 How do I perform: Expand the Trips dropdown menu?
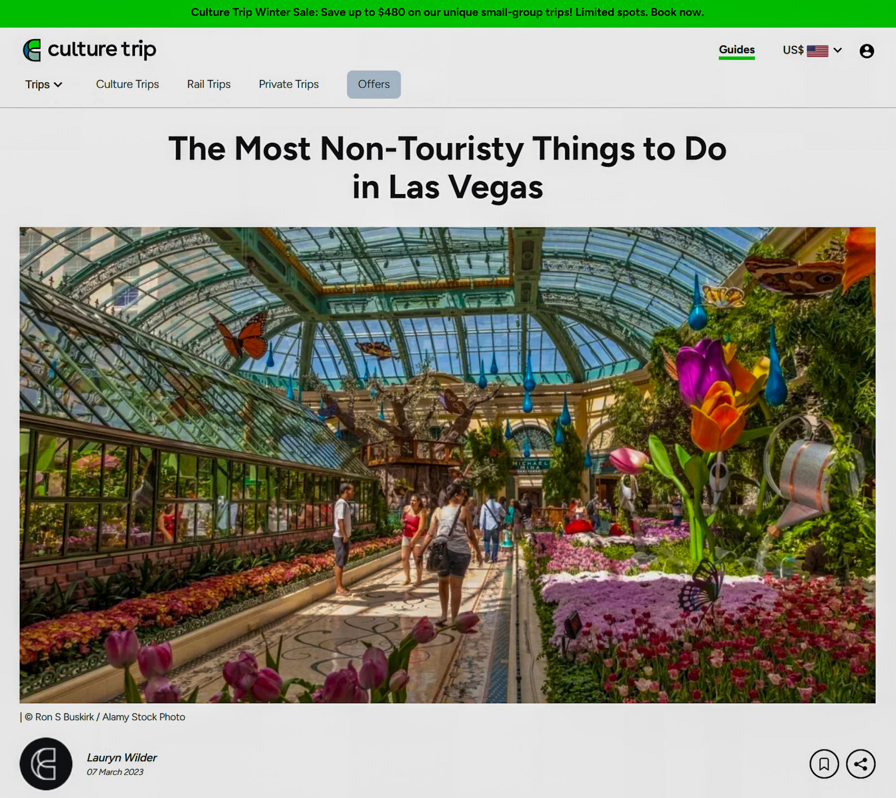pos(44,85)
